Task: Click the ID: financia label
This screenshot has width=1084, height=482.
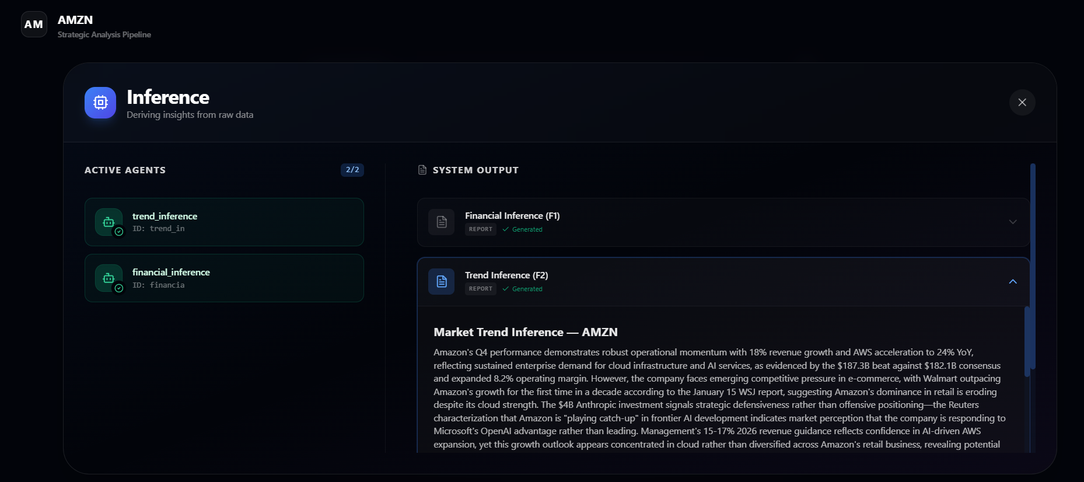Action: point(159,285)
